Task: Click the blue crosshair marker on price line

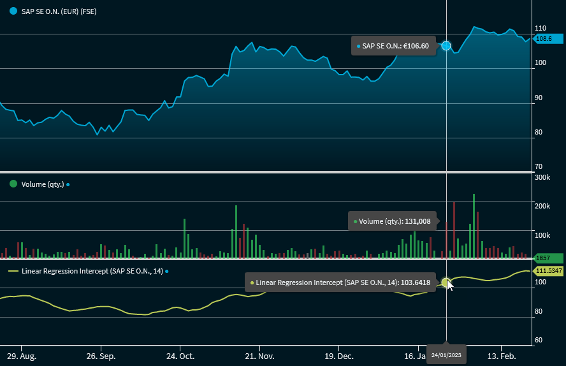Action: click(446, 46)
